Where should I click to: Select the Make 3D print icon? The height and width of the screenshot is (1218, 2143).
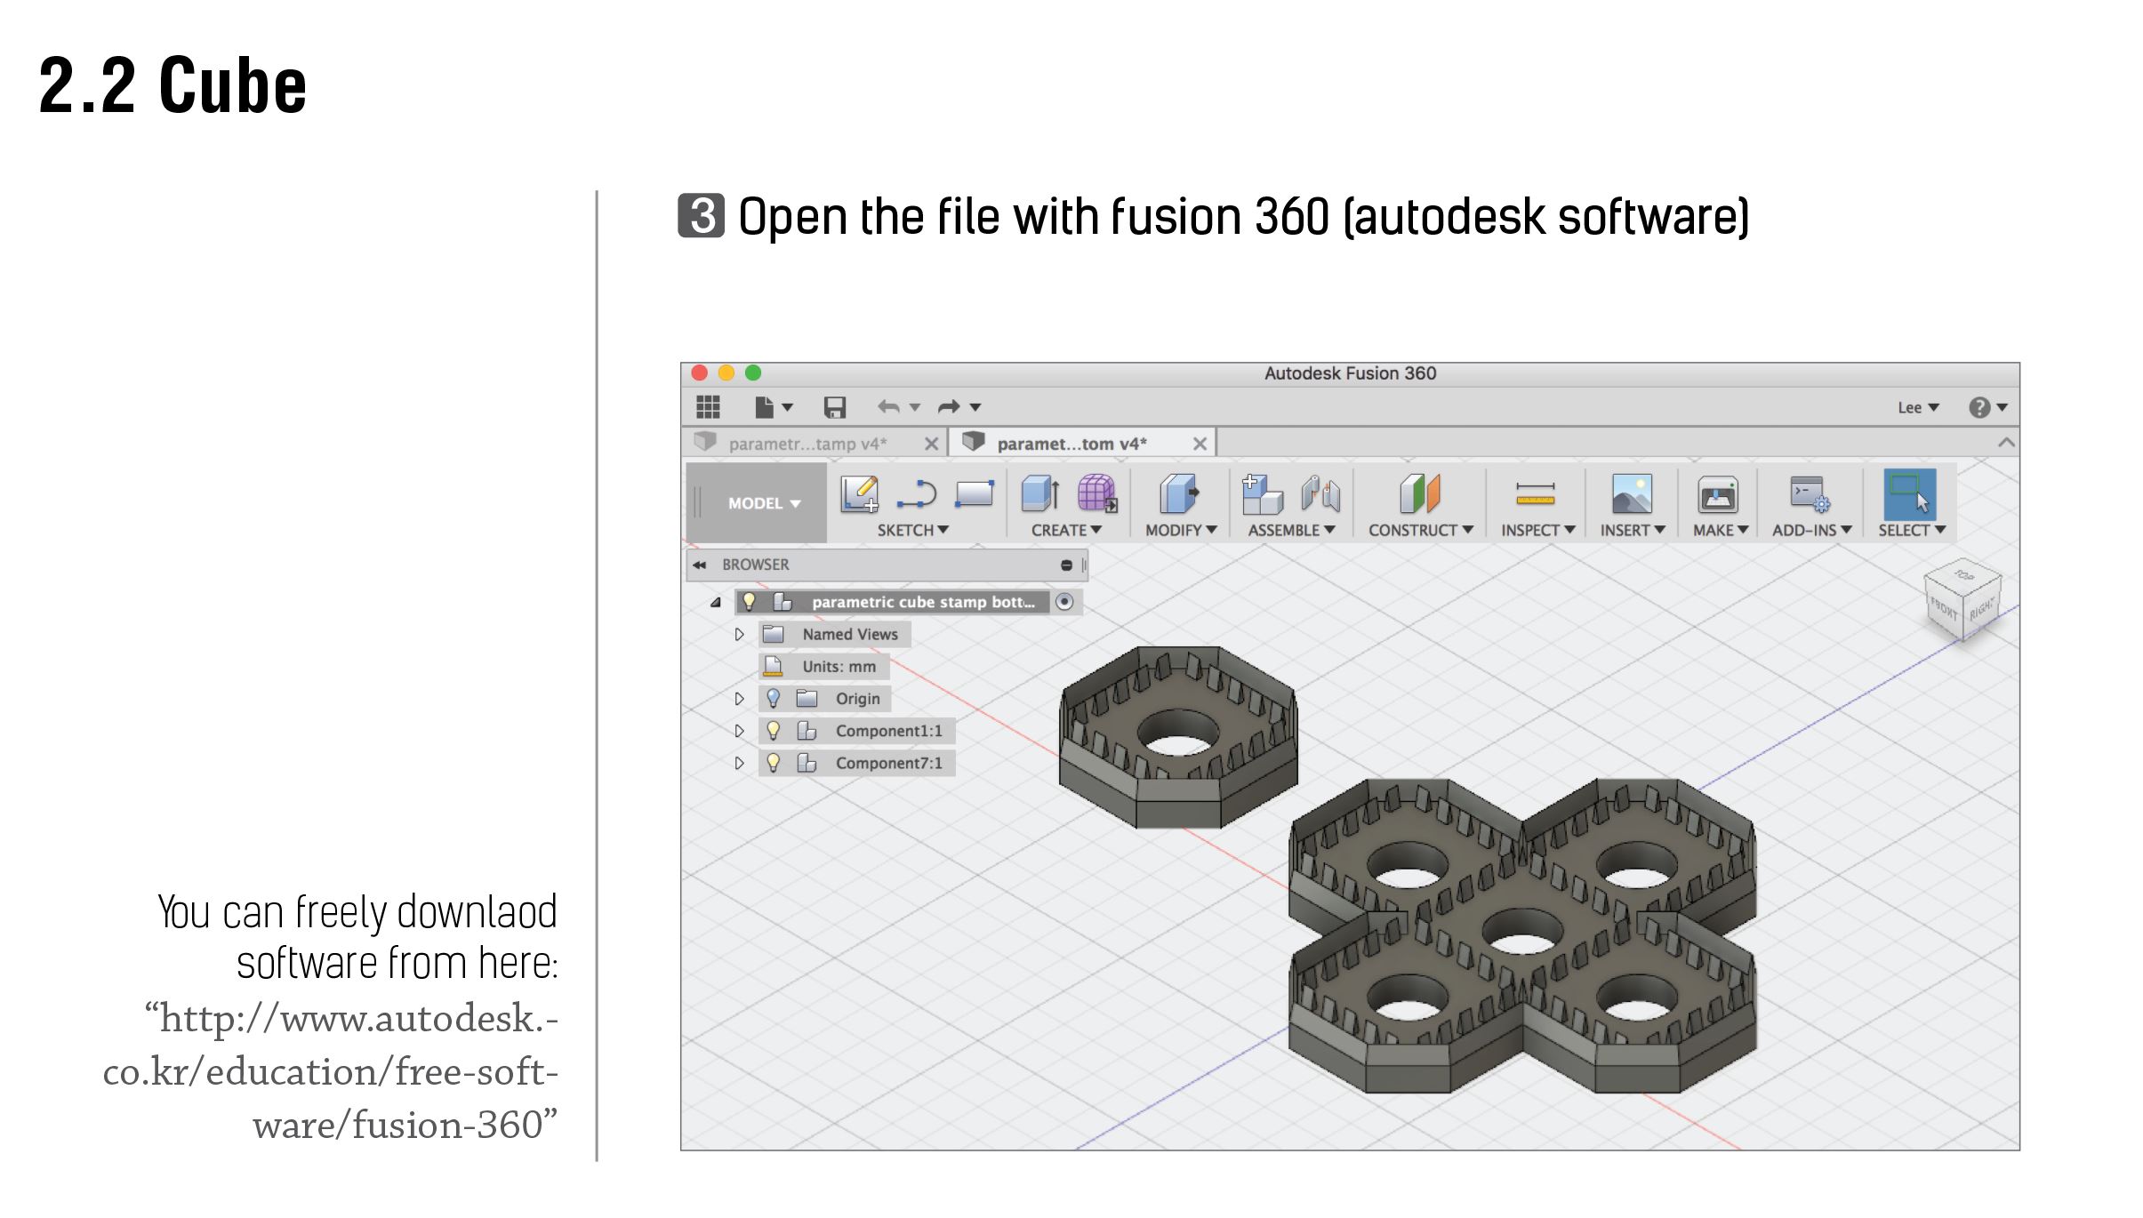pyautogui.click(x=1718, y=494)
